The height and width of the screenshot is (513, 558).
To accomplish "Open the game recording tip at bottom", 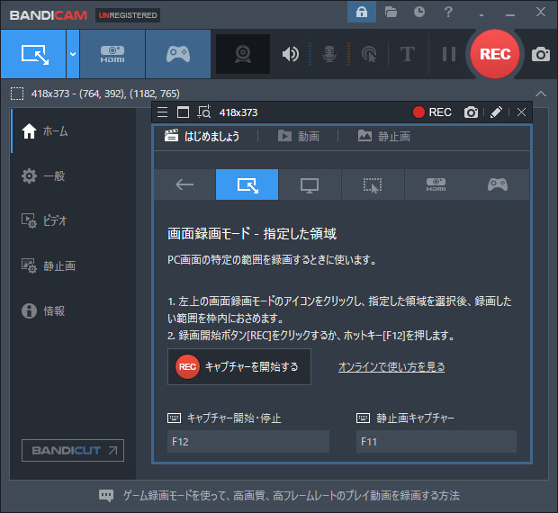I will tap(291, 495).
